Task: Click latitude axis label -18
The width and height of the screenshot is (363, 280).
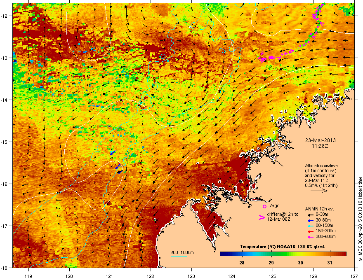Action: (4, 268)
